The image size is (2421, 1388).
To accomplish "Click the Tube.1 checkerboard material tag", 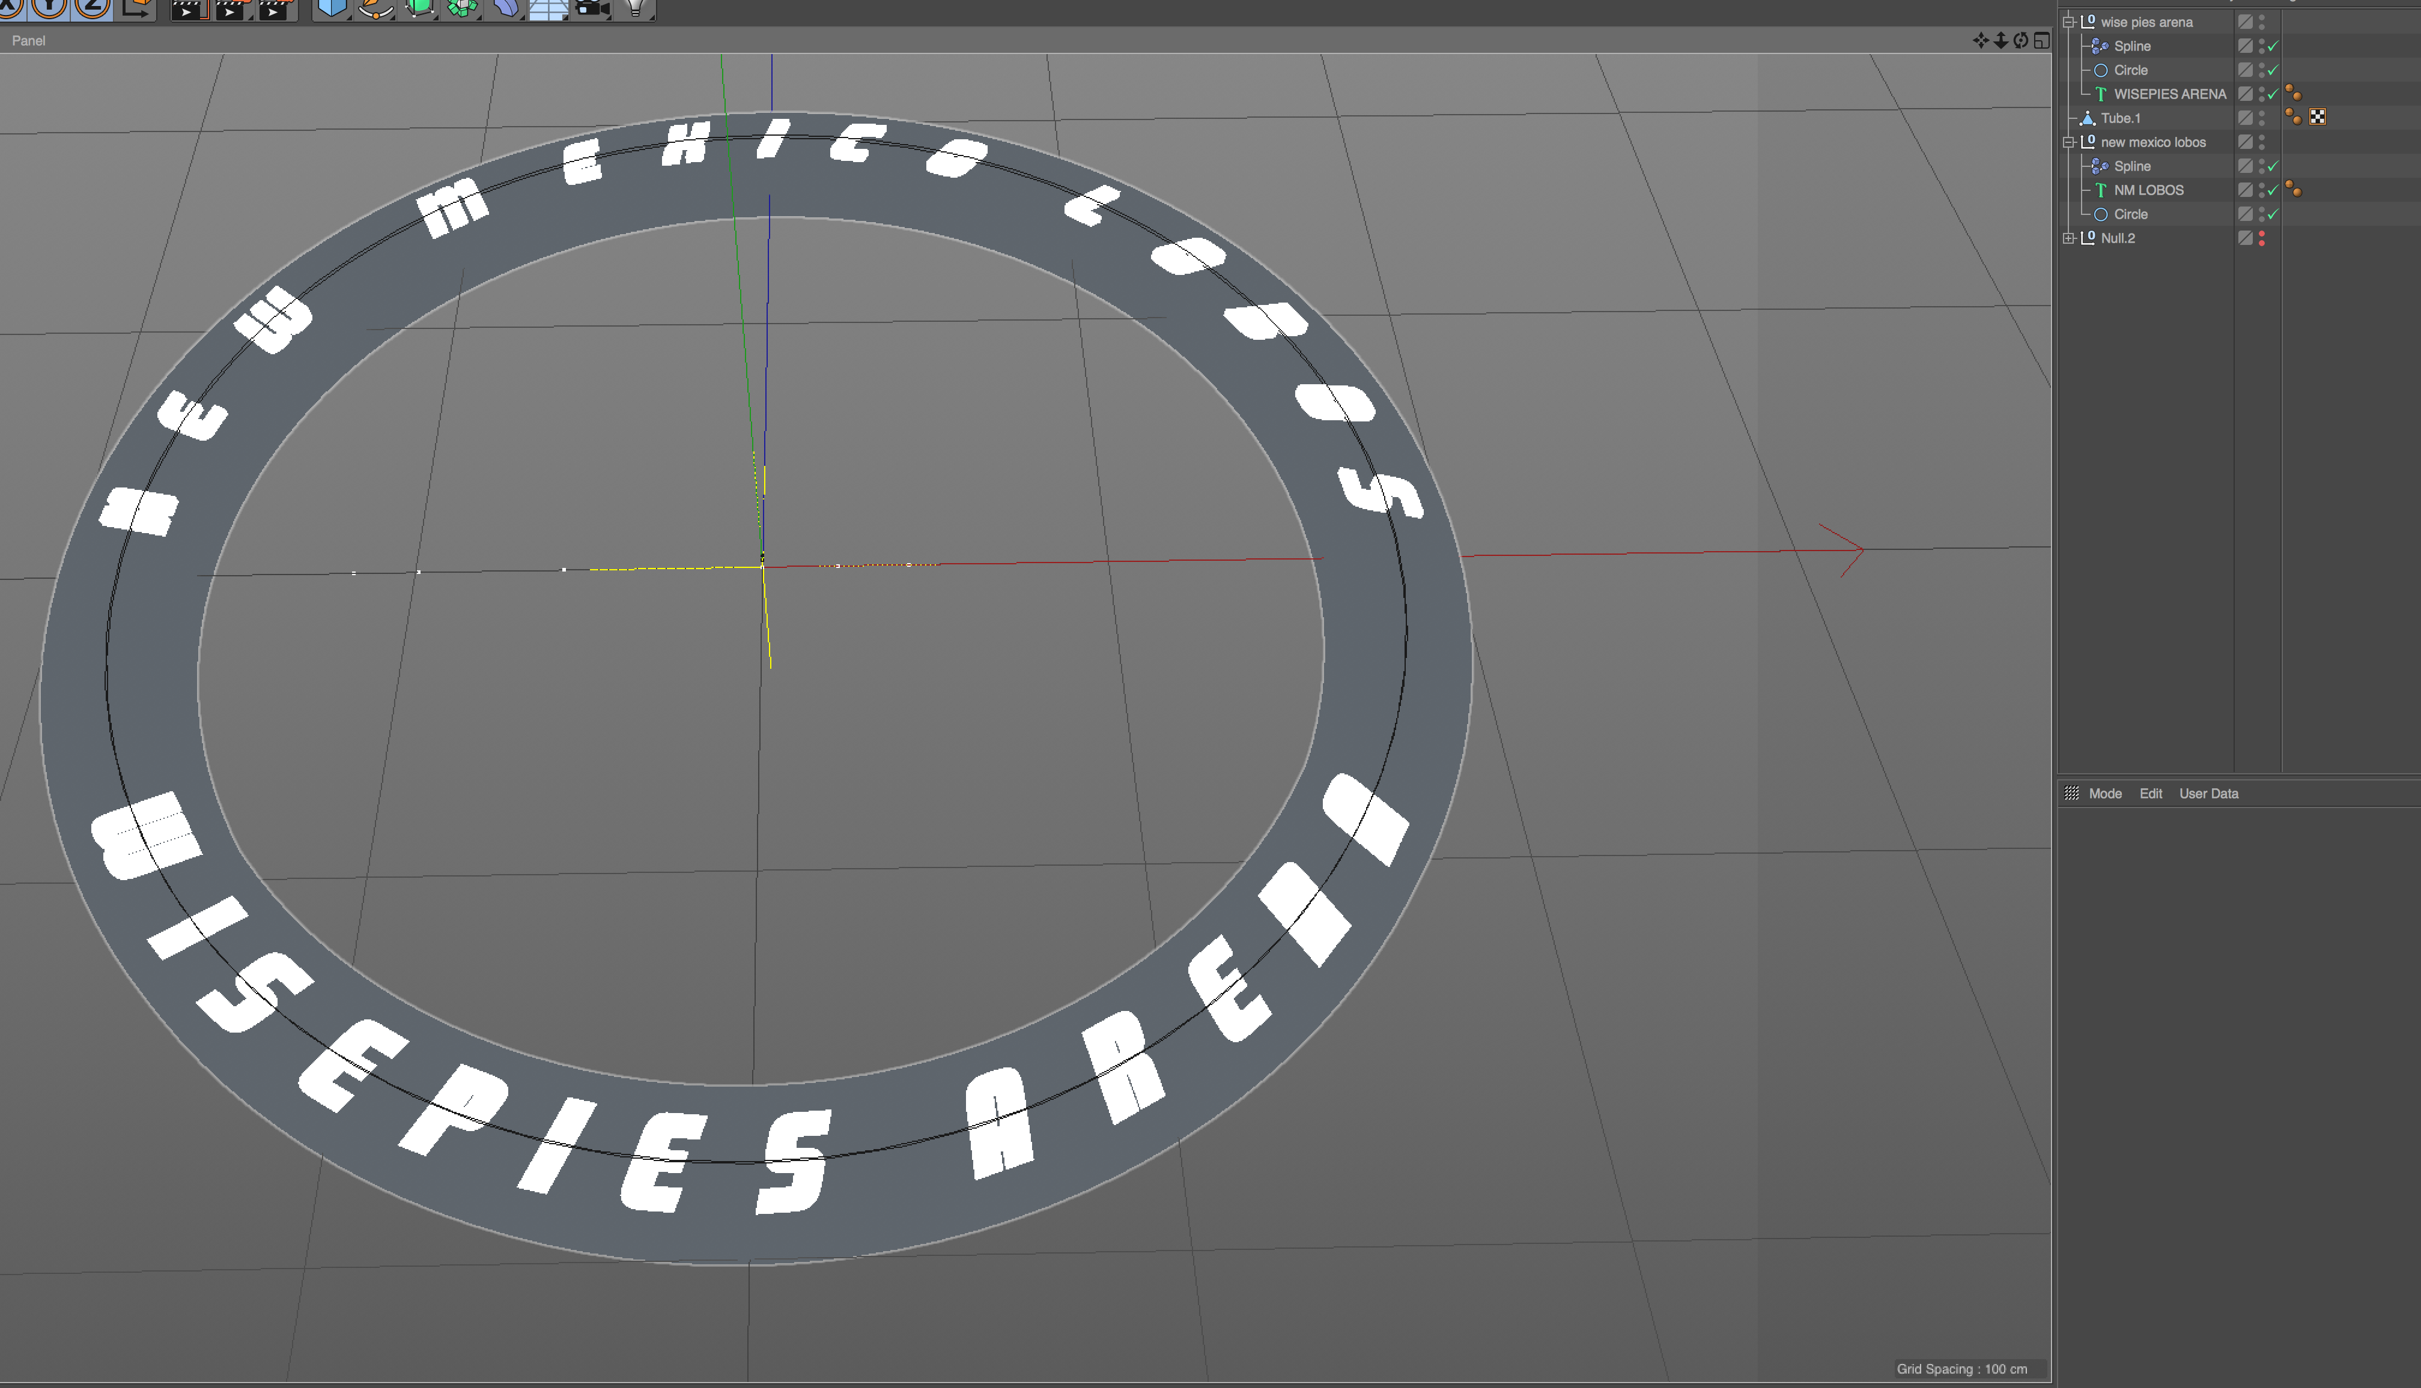I will tap(2317, 117).
